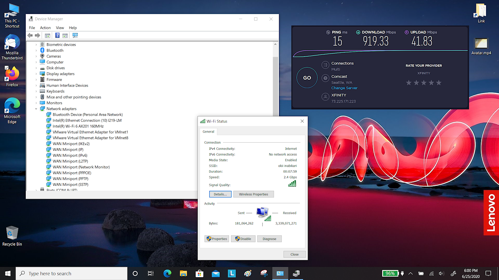Click the Windows Start button
Screen dimensions: 499x280
[8, 273]
